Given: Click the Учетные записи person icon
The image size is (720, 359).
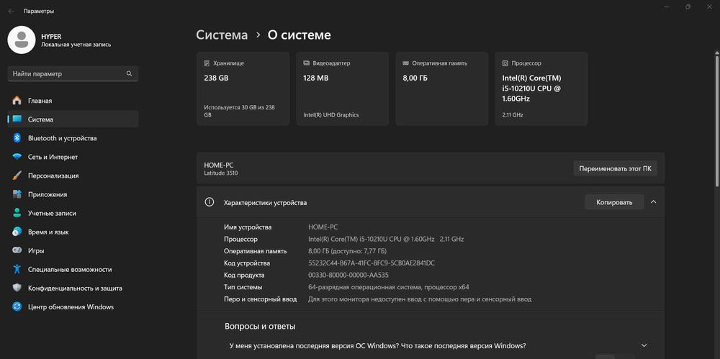Looking at the screenshot, I should click(x=17, y=213).
